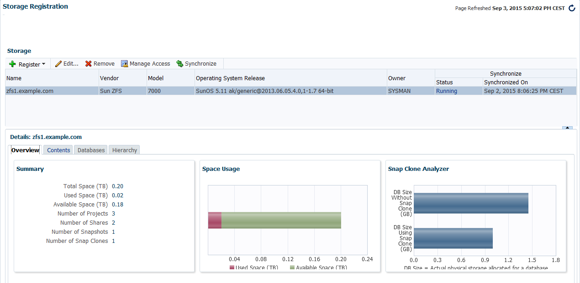Switch to the Contents tab
Viewport: 580px width, 283px height.
[x=59, y=150]
